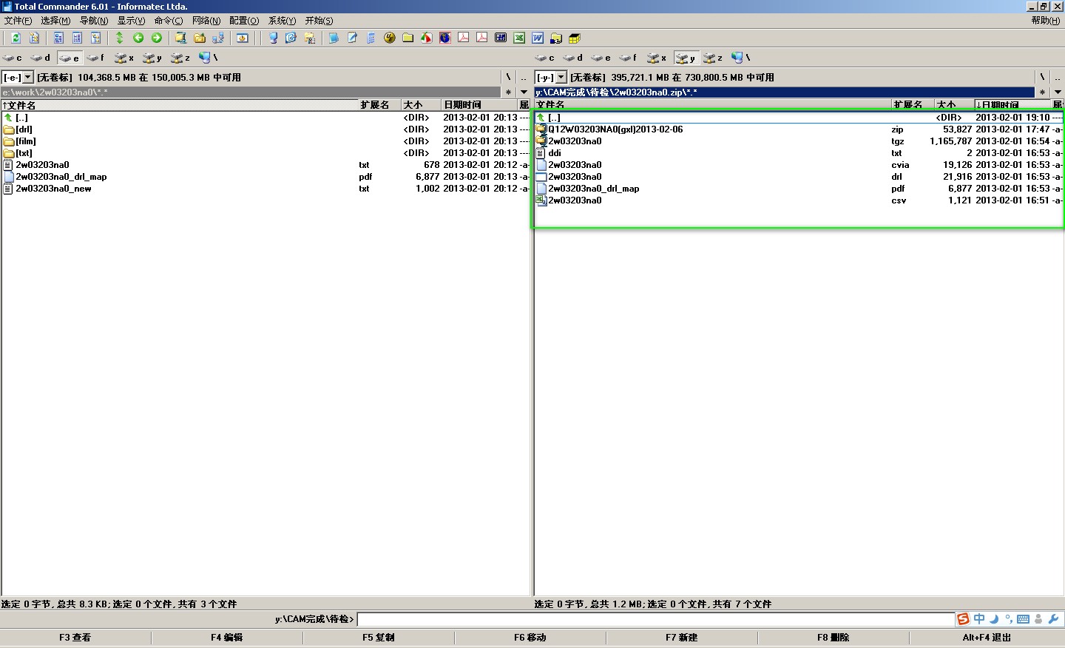Select network drive z in left panel
Screen dimensions: 1065x648
180,58
